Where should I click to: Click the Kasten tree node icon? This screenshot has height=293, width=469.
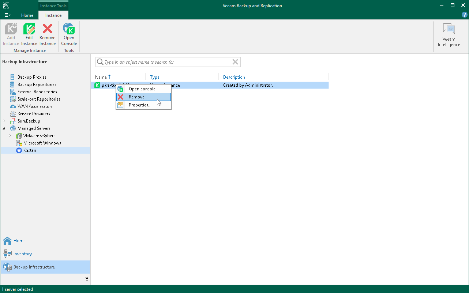(x=19, y=150)
